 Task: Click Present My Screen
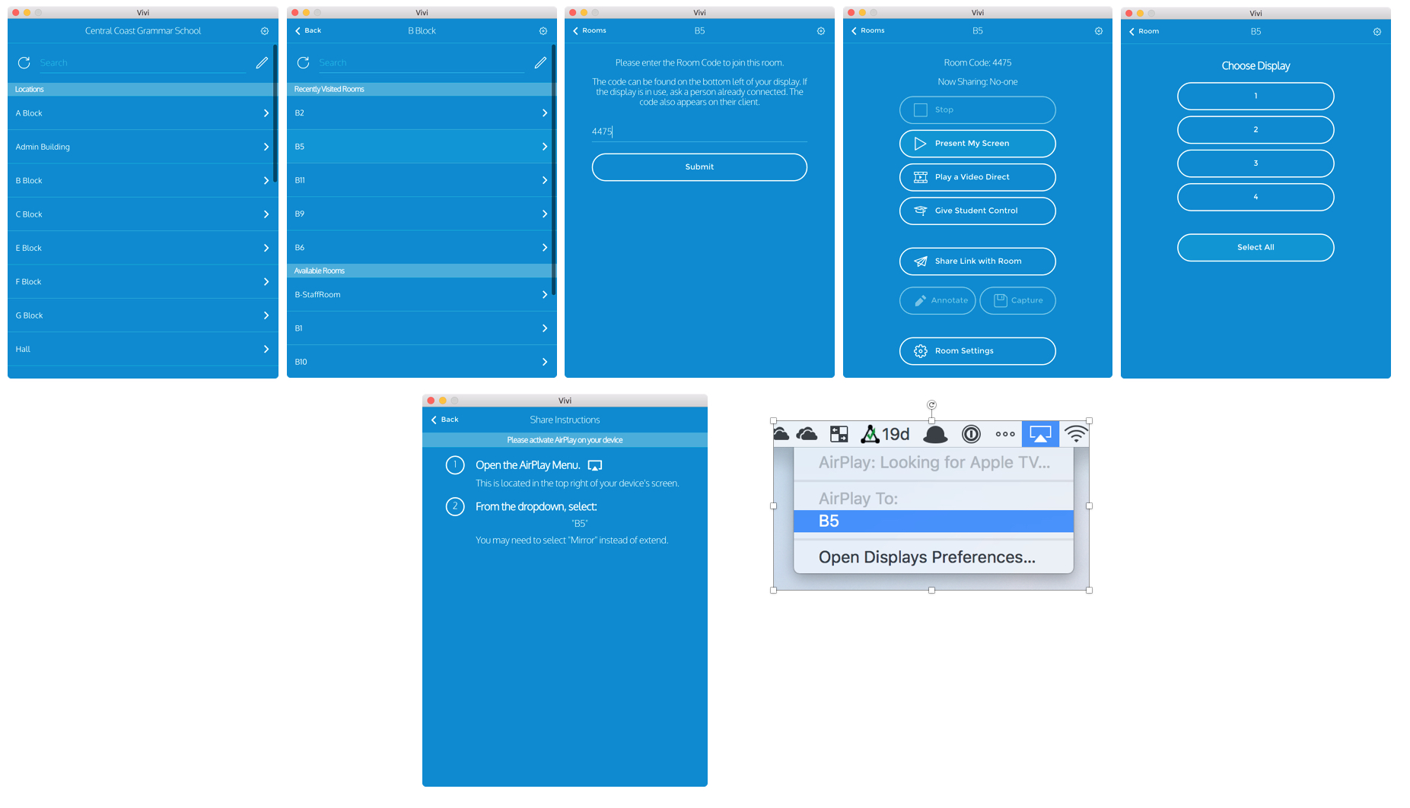tap(977, 144)
